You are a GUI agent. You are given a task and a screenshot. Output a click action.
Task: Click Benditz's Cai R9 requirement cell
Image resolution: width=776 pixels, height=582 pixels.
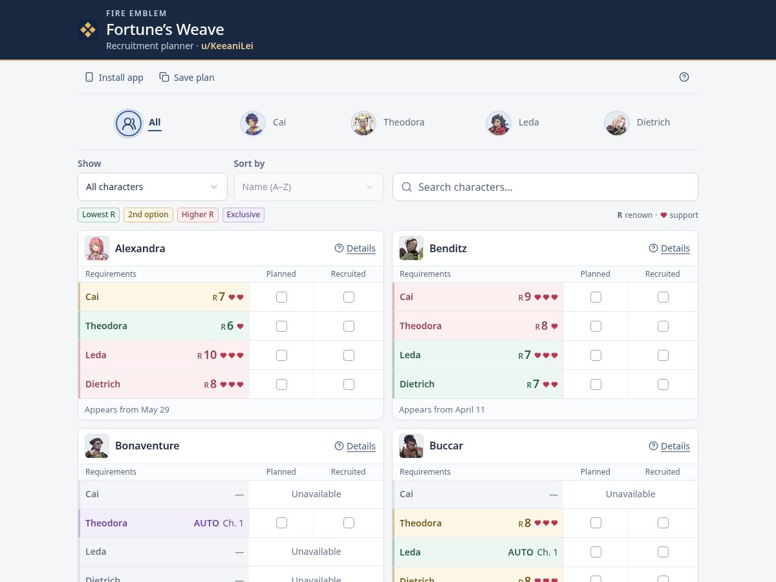coord(479,297)
